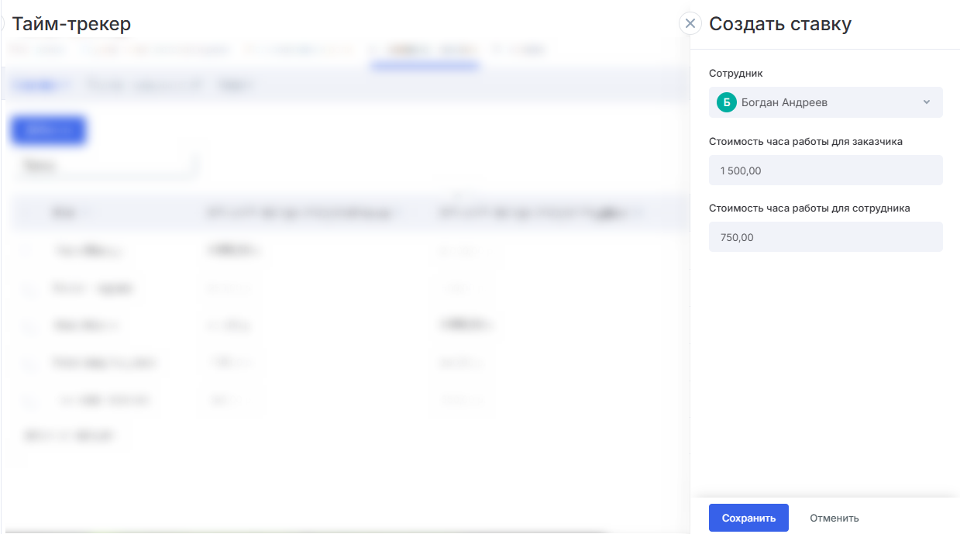
Task: Click the blurred blue button above the table
Action: (48, 130)
